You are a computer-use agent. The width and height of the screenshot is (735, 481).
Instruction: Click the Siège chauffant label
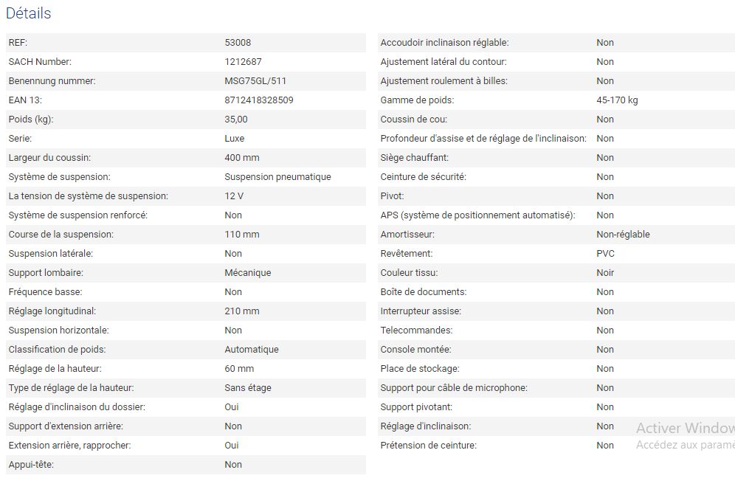[414, 158]
